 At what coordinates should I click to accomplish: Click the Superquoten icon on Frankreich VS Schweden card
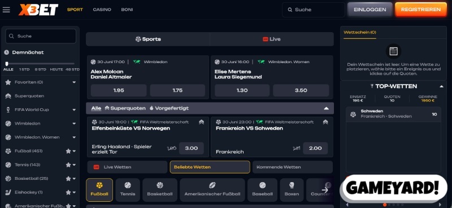click(x=325, y=122)
